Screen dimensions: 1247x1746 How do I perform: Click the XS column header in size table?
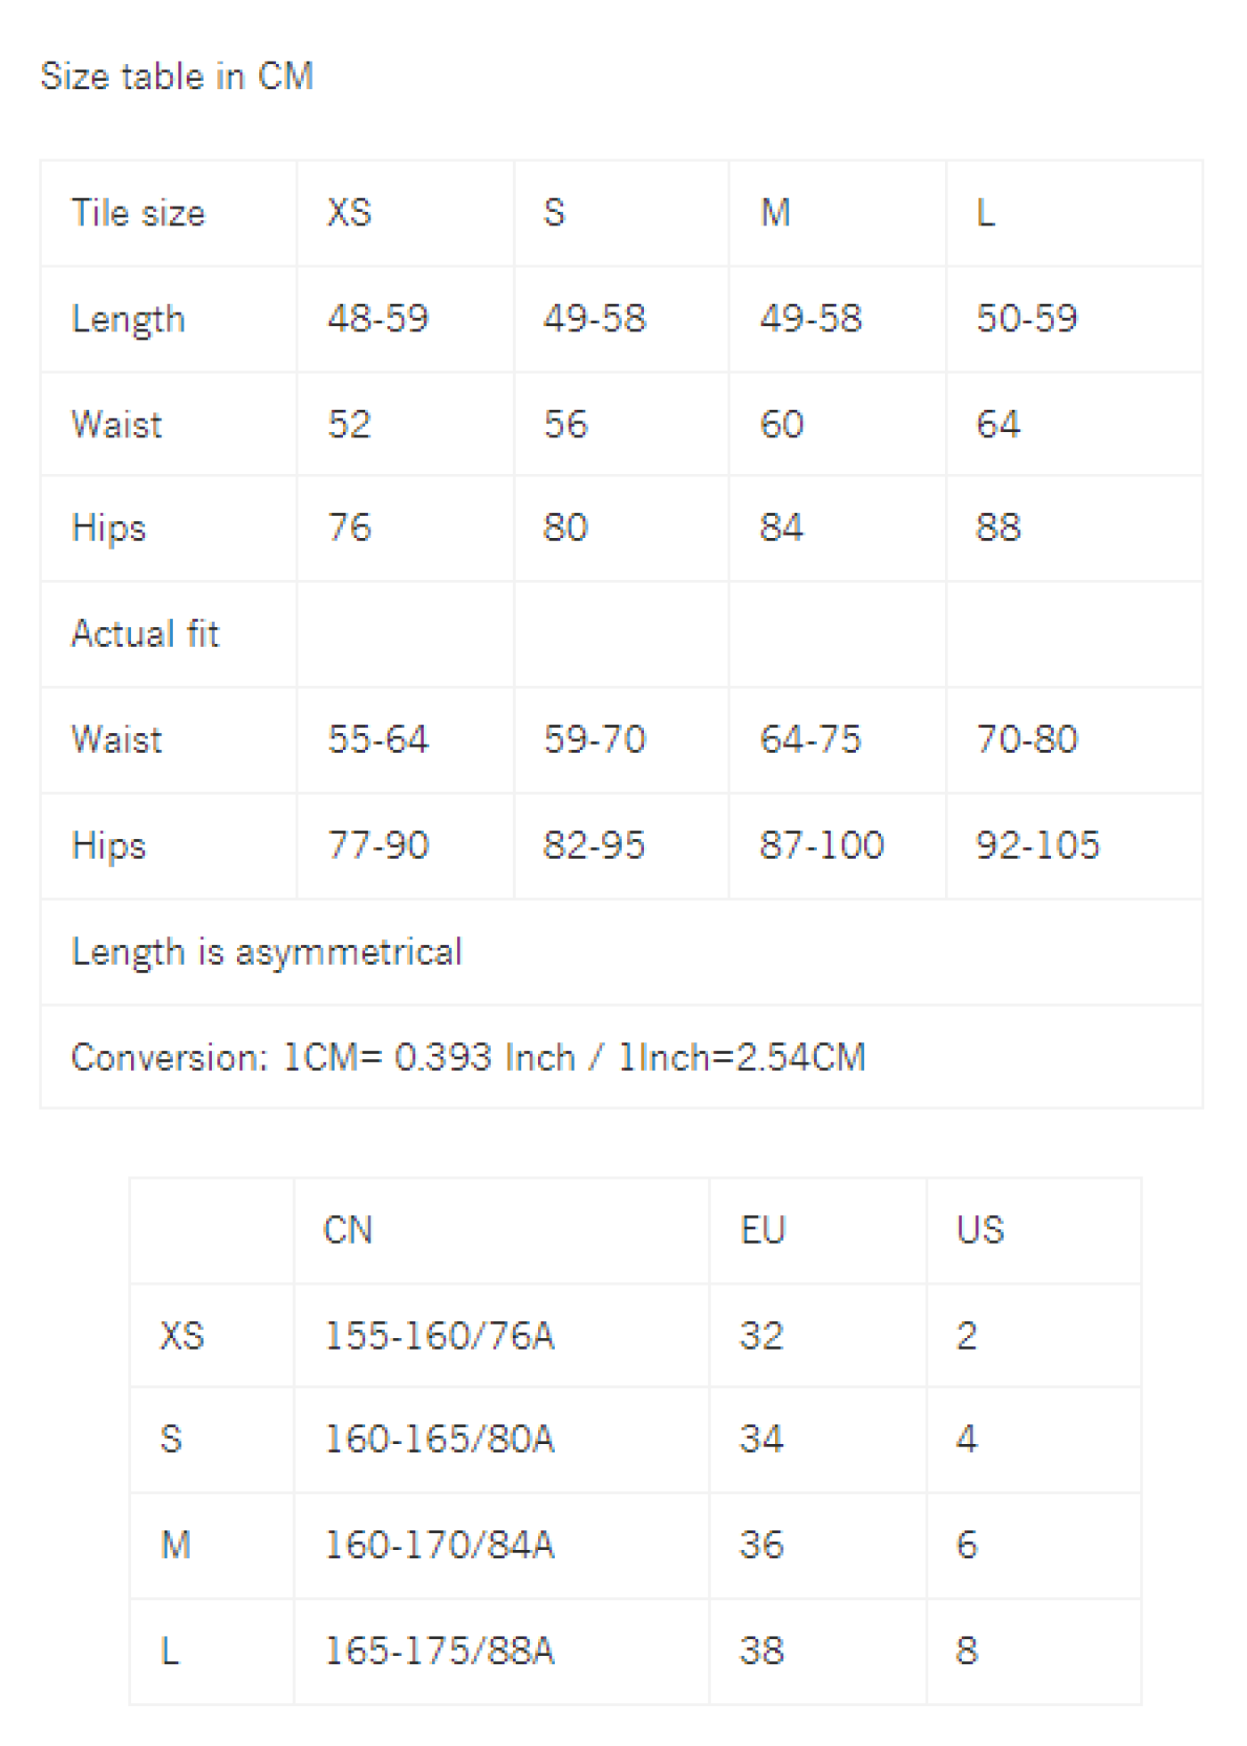point(349,213)
